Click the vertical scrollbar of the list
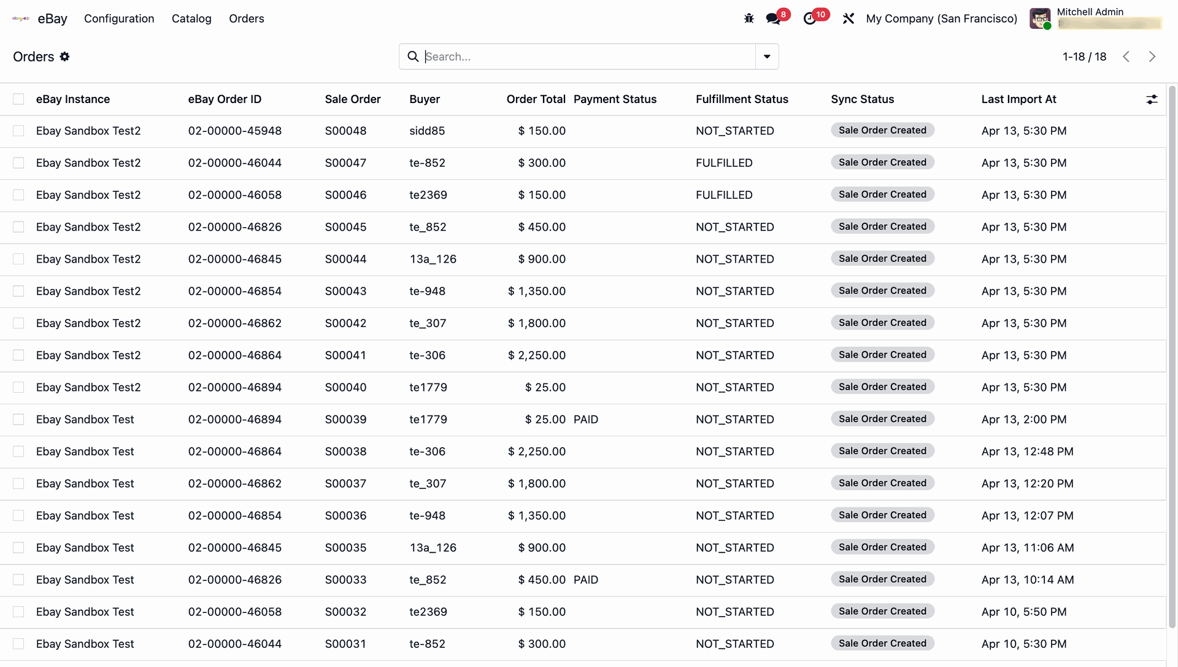 click(1172, 356)
